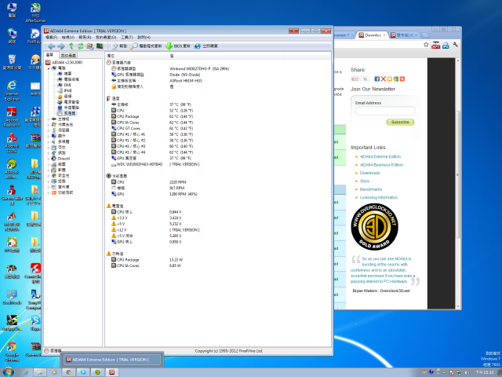This screenshot has height=377, width=502.
Task: Click the Email Address field in browser
Action: 385,111
